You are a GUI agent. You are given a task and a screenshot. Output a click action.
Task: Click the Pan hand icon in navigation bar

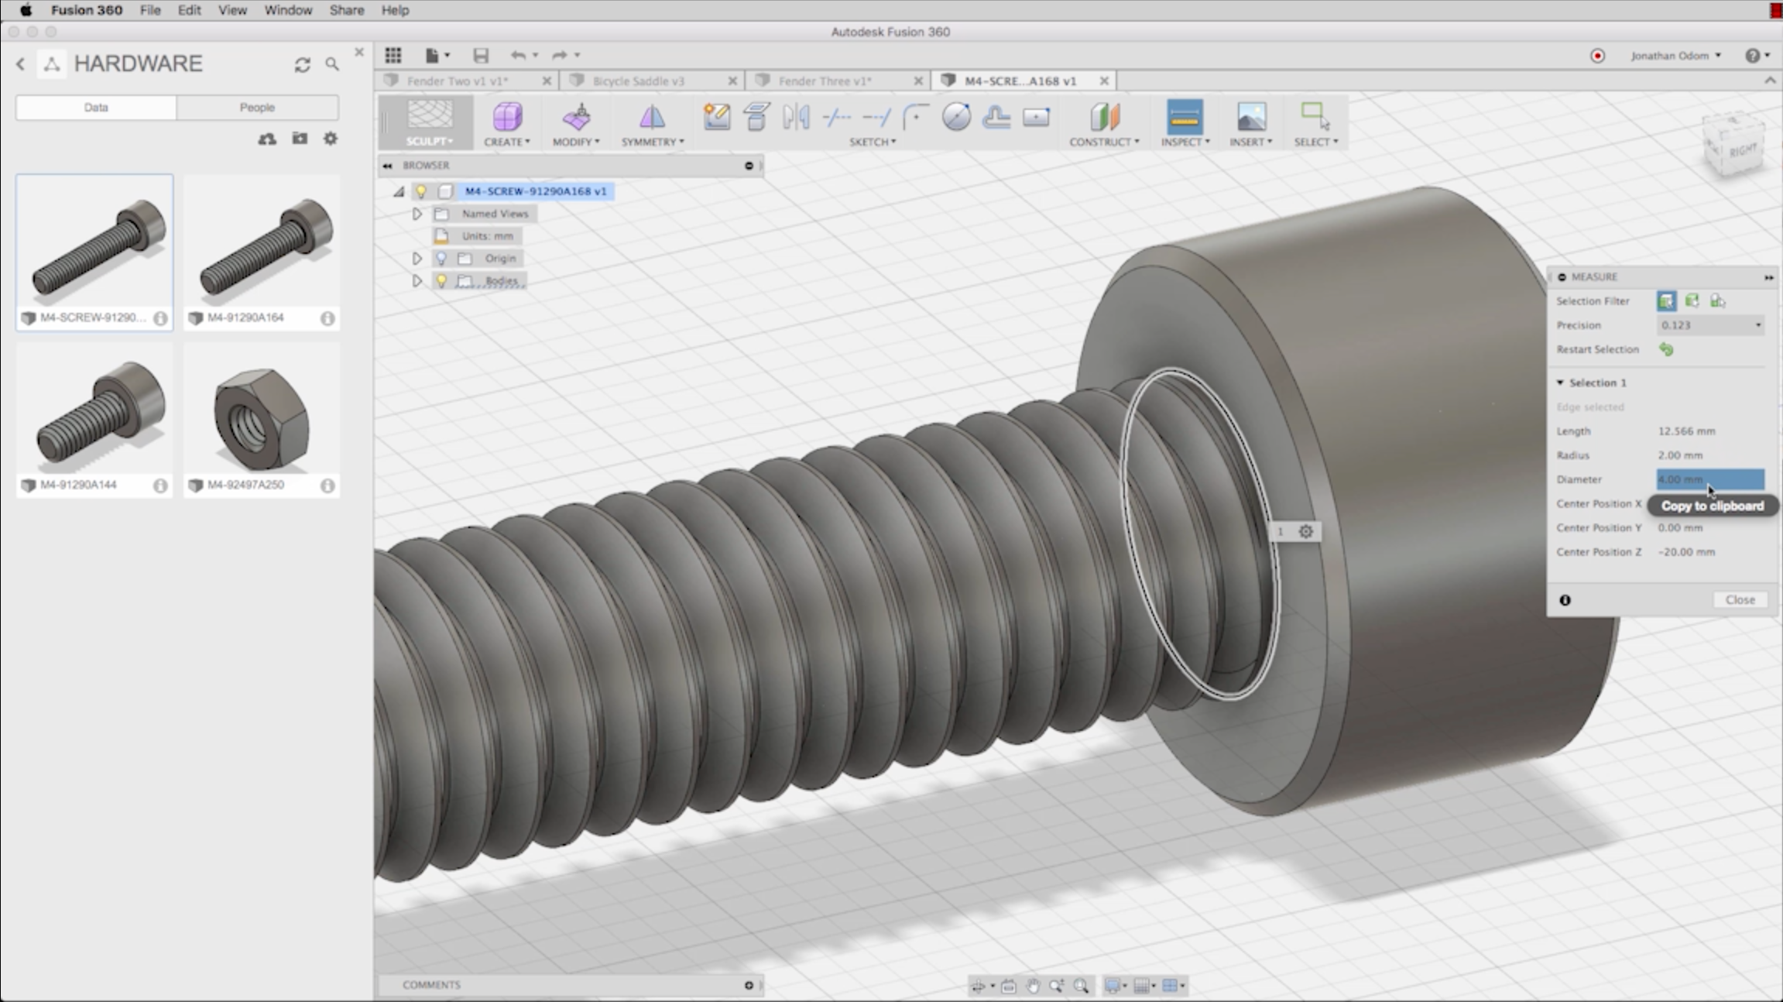(1033, 985)
